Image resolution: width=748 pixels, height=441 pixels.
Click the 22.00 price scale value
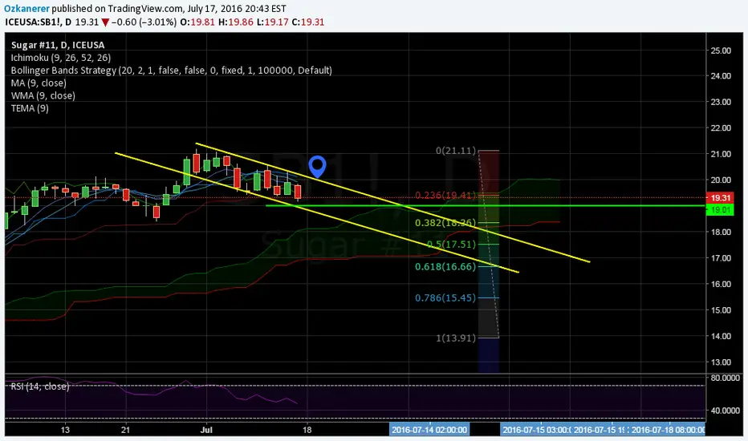pyautogui.click(x=721, y=127)
